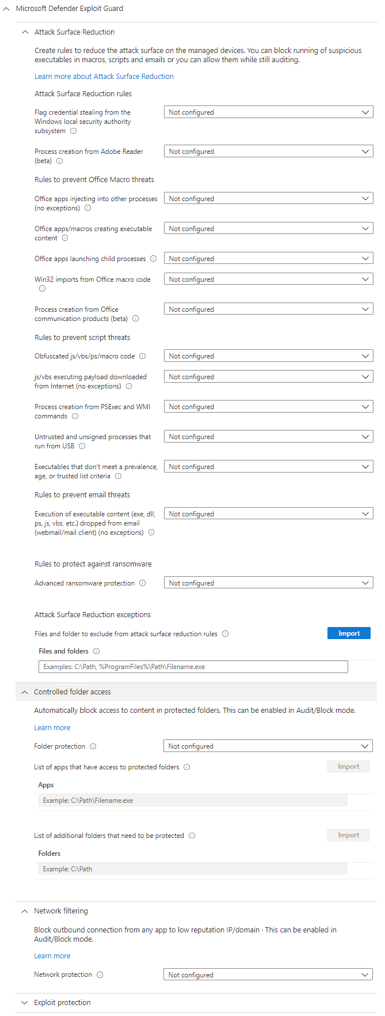The width and height of the screenshot is (385, 1016).
Task: Collapse Microsoft Defender Exploit Guard section
Action: pyautogui.click(x=6, y=9)
